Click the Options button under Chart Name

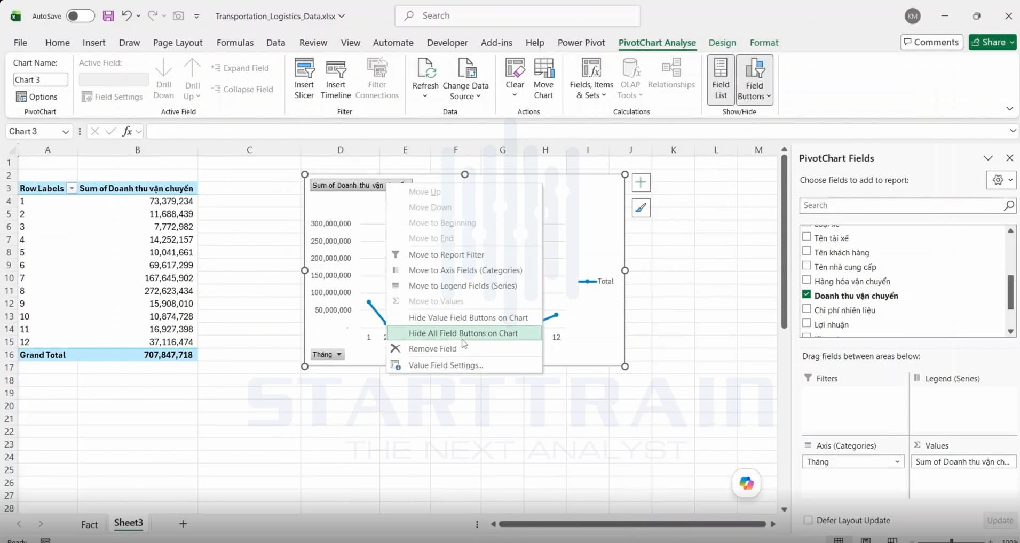[36, 97]
